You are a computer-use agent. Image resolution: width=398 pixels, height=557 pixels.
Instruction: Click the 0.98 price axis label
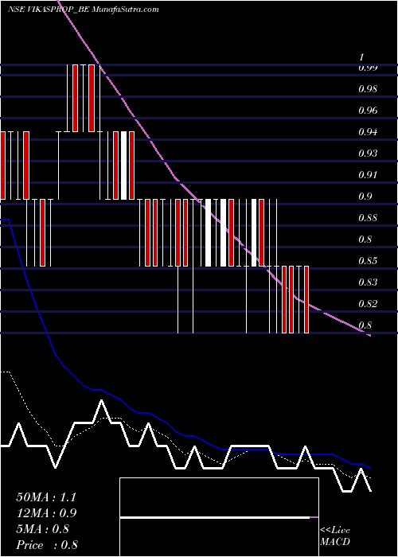tap(368, 89)
